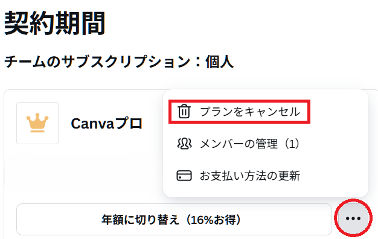This screenshot has height=239, width=378.
Task: Click the 個人 team label
Action: [220, 62]
